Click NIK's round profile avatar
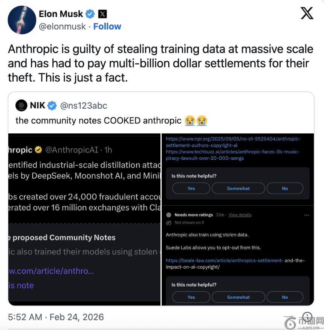This screenshot has width=324, height=330. 22,106
